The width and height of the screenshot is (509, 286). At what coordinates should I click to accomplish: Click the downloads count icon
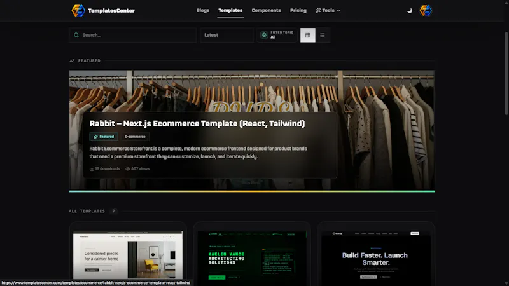pyautogui.click(x=92, y=168)
